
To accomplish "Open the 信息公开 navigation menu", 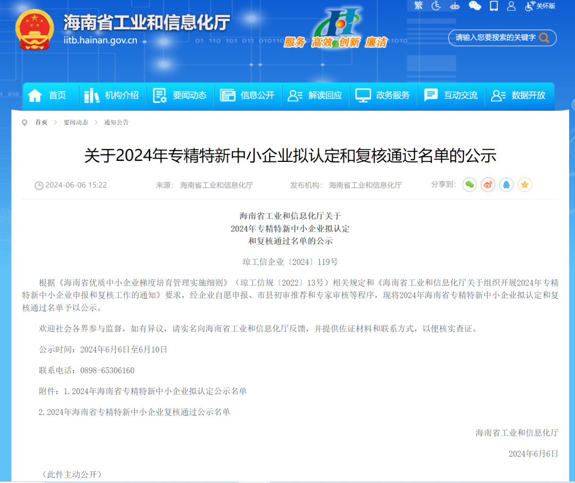I will pyautogui.click(x=248, y=95).
